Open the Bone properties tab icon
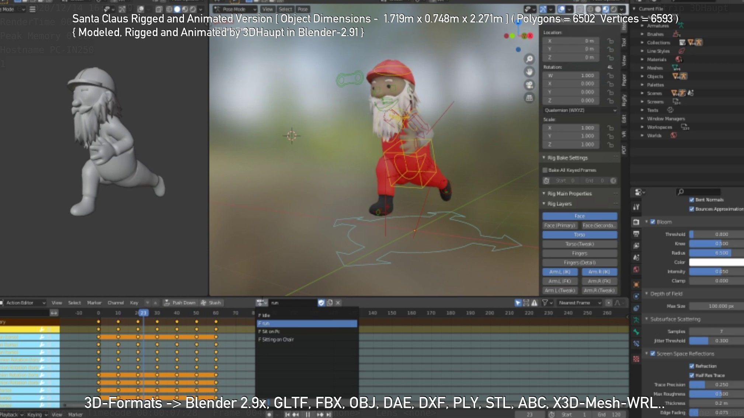The height and width of the screenshot is (418, 744). click(636, 332)
